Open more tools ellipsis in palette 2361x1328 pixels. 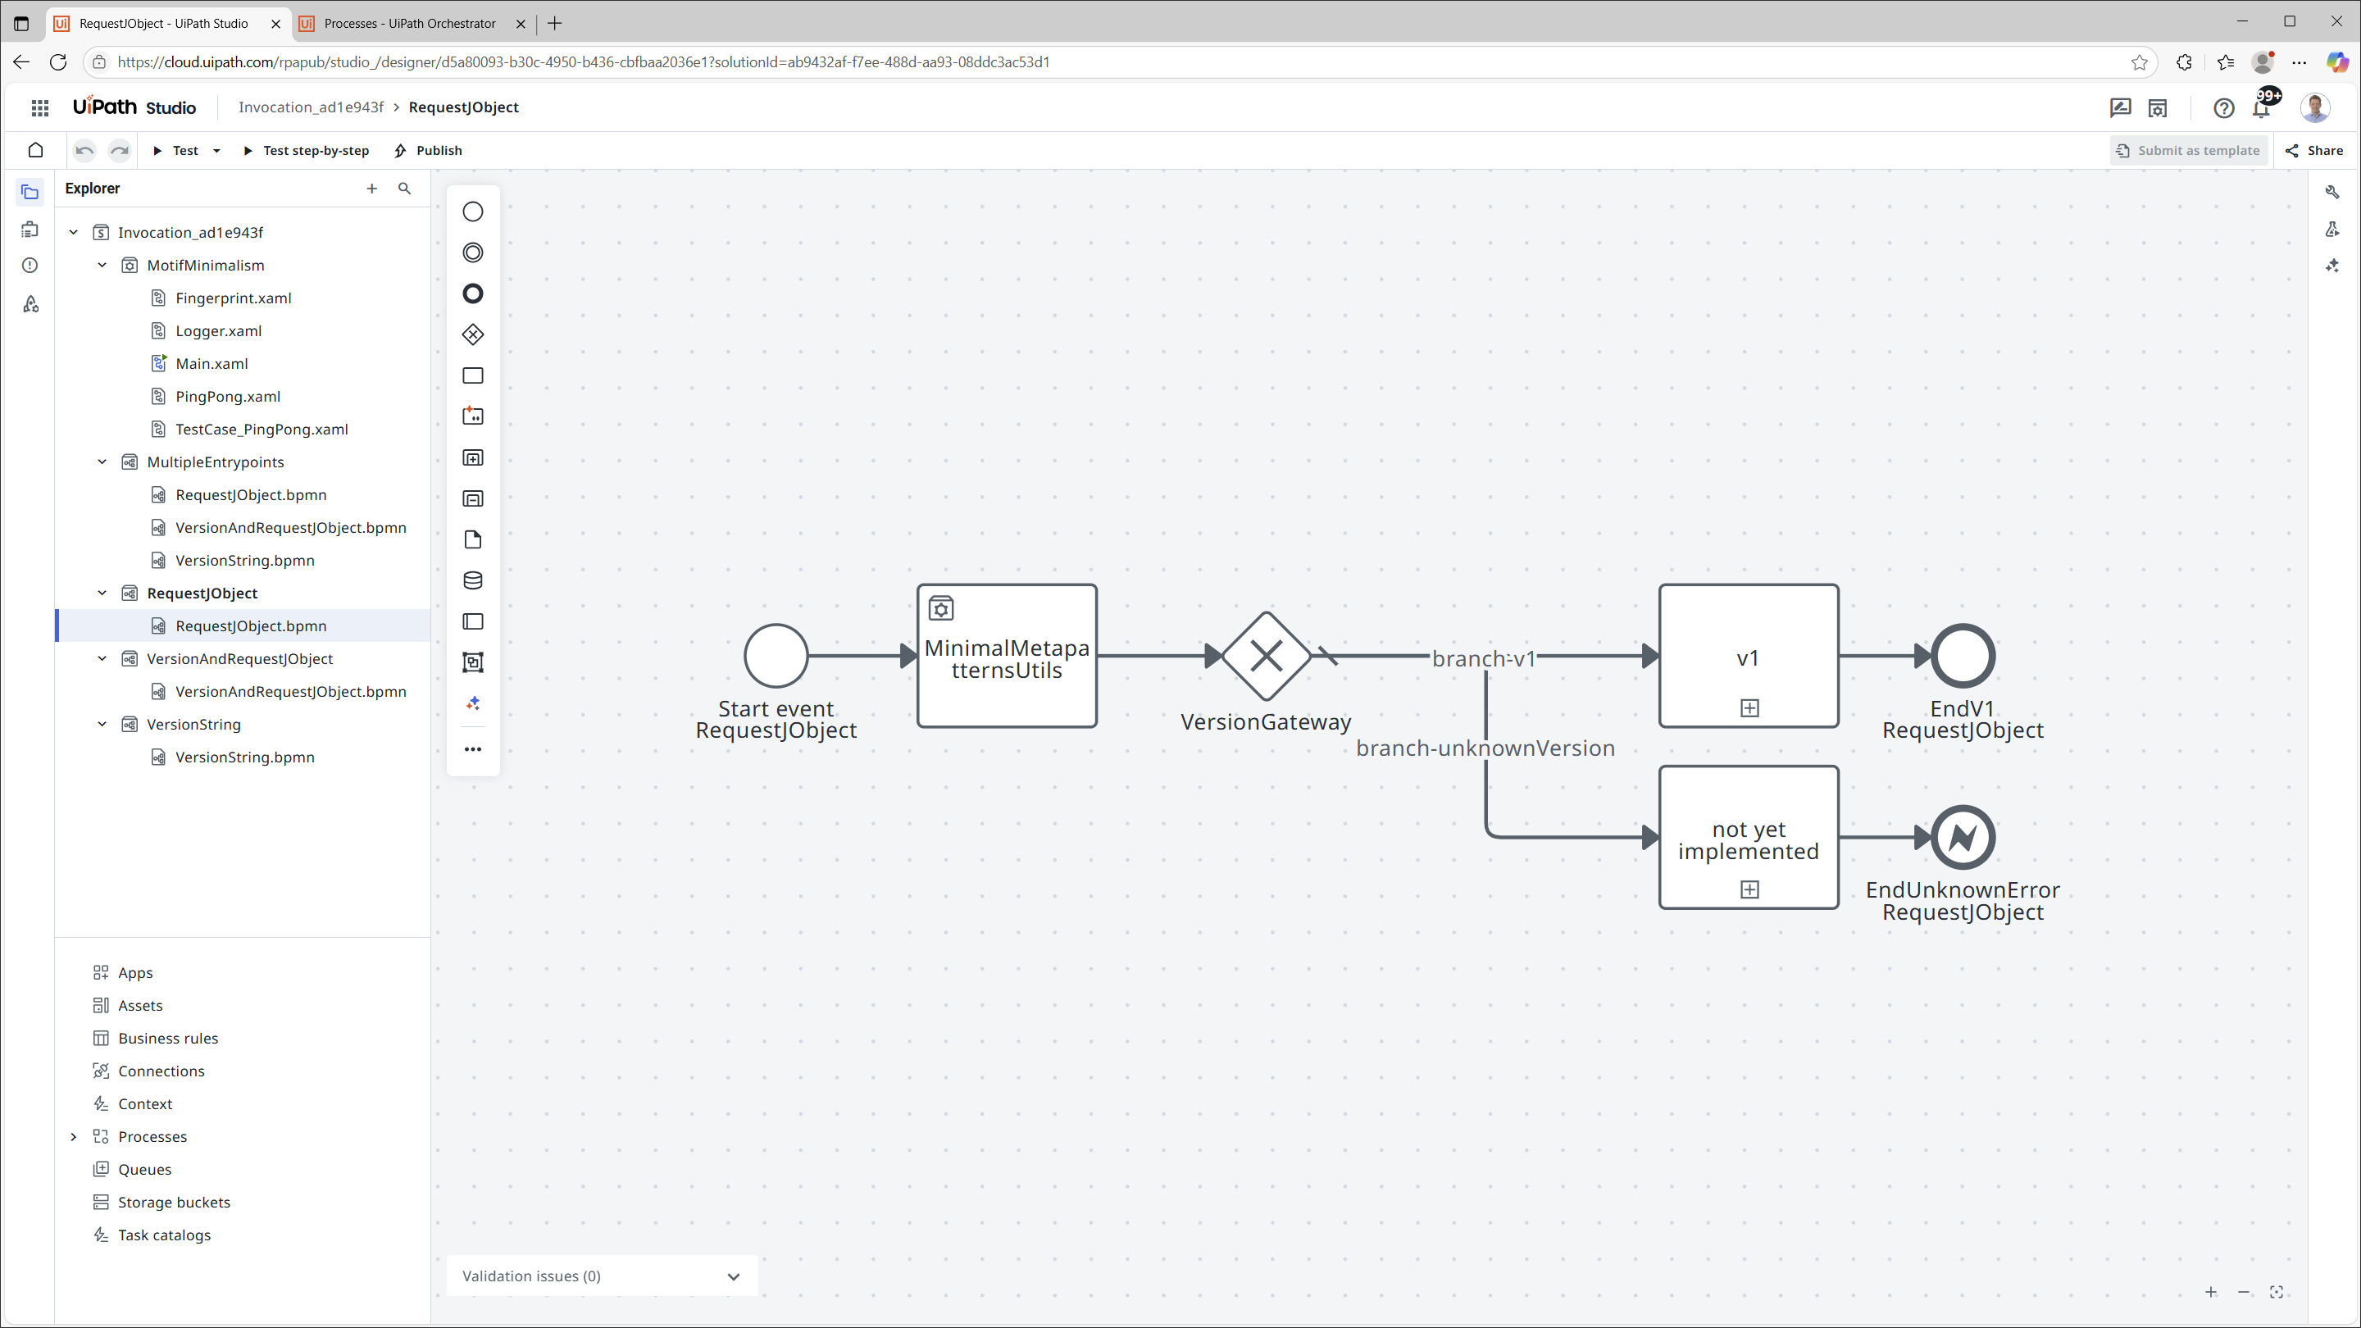472,748
